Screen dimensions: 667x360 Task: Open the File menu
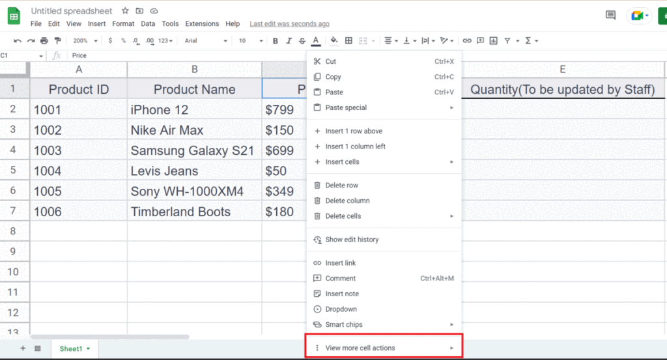[36, 24]
